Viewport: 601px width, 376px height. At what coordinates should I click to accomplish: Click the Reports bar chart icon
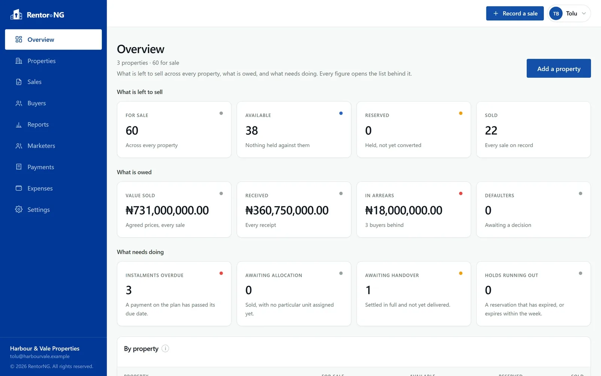click(19, 124)
